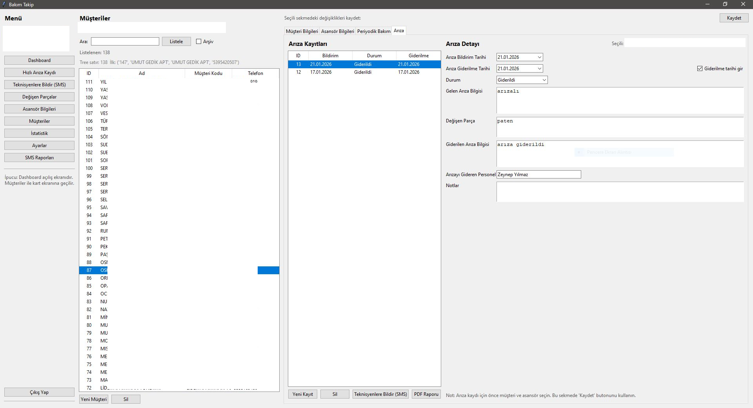Create a Yeni Kayıt fault record
Image resolution: width=753 pixels, height=408 pixels.
302,394
